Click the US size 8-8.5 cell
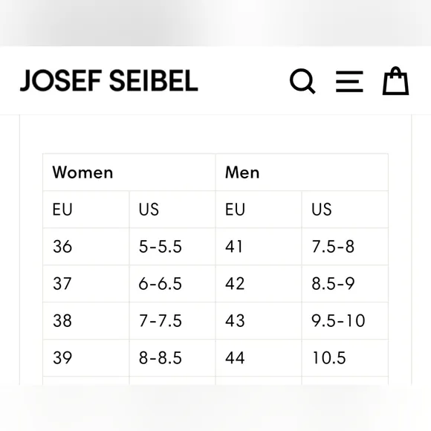The width and height of the screenshot is (431, 431). tap(172, 358)
